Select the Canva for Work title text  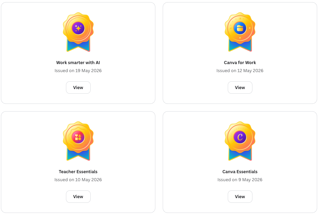click(240, 63)
